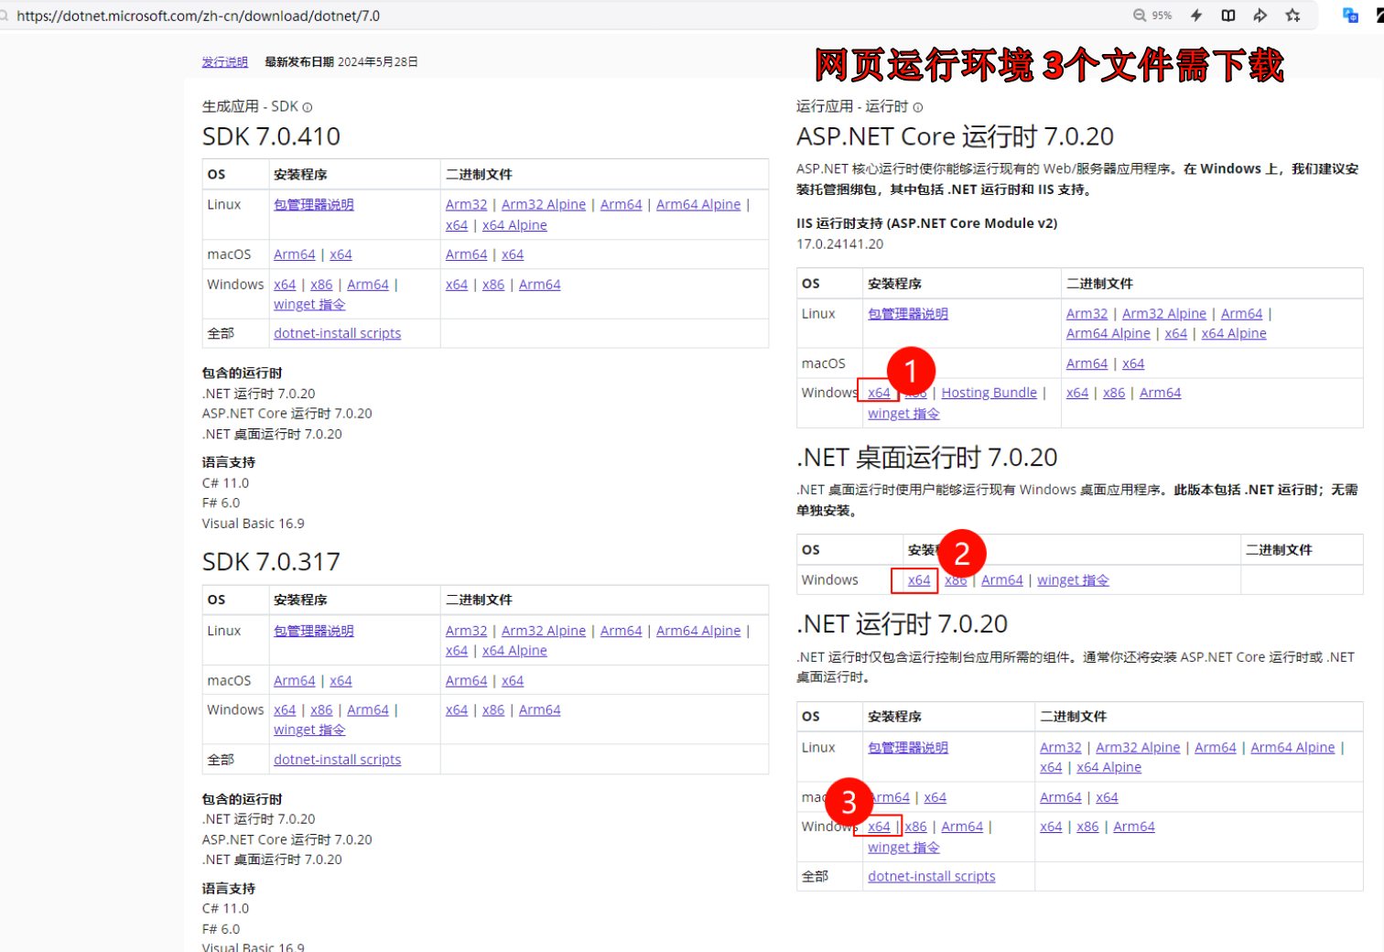
Task: Click the info icon beside 运行应用 - 运行时
Action: (x=917, y=107)
